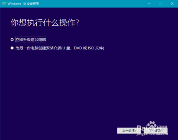Minimize the Windows 10 安装程序 window
Screen dimensions: 178x140
click(149, 4)
